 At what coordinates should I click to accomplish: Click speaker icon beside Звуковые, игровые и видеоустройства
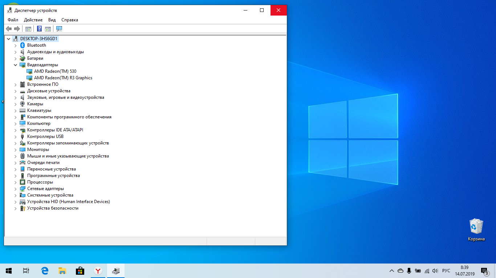click(23, 97)
